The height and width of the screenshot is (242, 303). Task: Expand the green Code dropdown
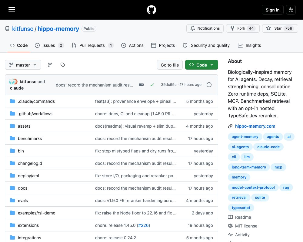click(201, 65)
